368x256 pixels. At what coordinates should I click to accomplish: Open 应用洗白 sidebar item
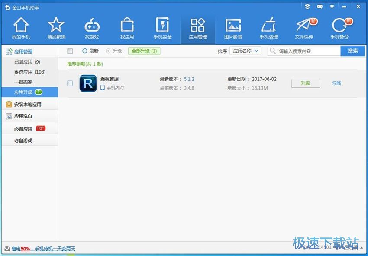click(29, 116)
